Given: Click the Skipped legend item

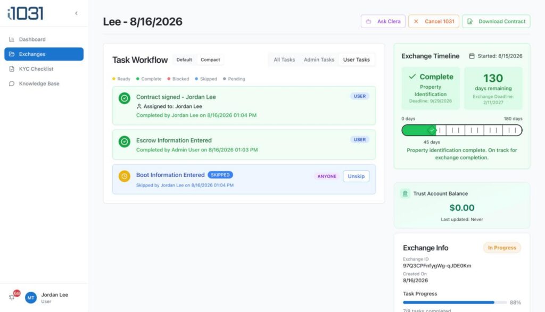Looking at the screenshot, I should tap(206, 79).
